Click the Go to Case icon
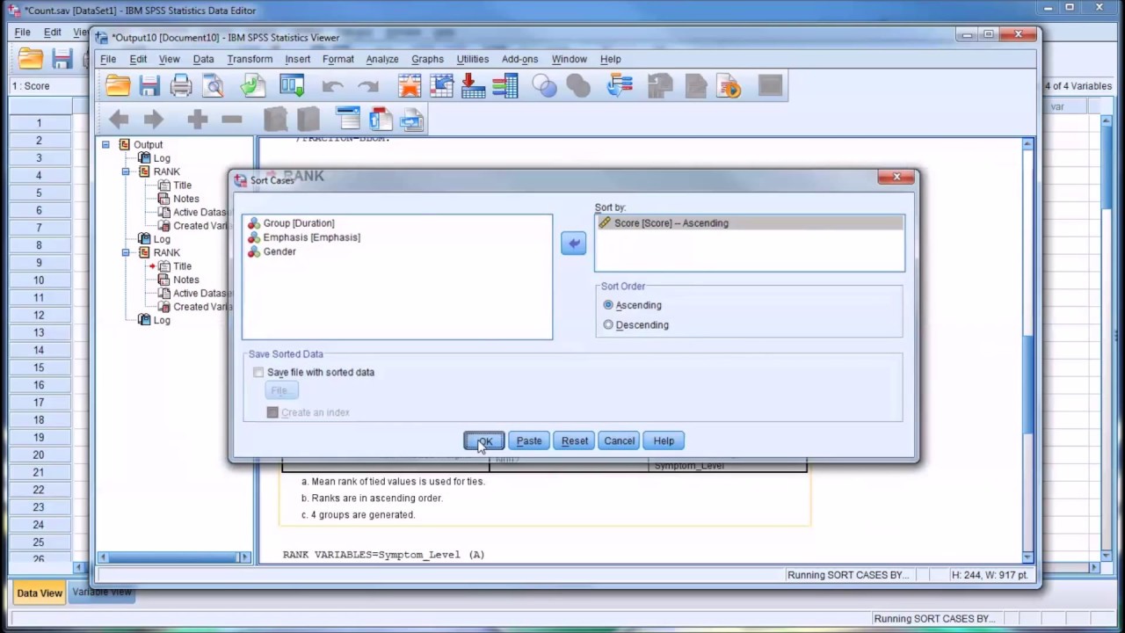The height and width of the screenshot is (633, 1125). point(441,85)
